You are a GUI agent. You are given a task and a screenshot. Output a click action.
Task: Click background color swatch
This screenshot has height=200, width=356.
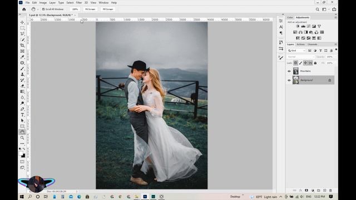23,156
